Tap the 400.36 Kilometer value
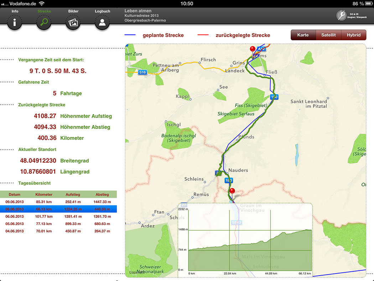The image size is (374, 281). (47, 138)
